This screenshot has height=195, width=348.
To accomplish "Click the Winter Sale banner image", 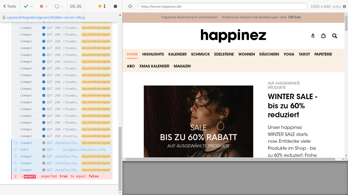I will [198, 121].
